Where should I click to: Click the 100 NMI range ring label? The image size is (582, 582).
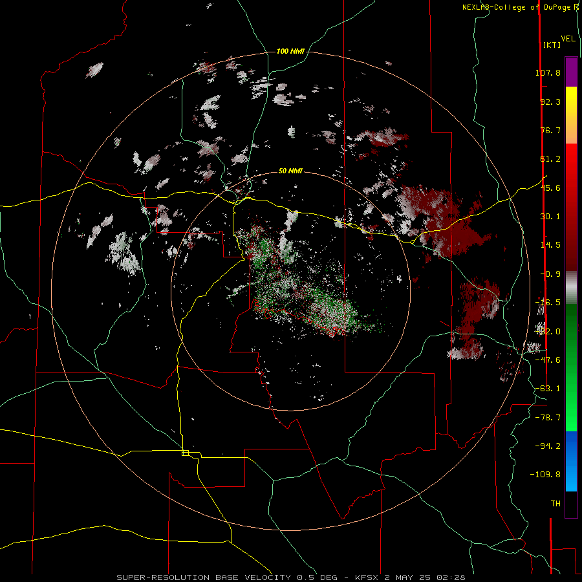pyautogui.click(x=290, y=51)
